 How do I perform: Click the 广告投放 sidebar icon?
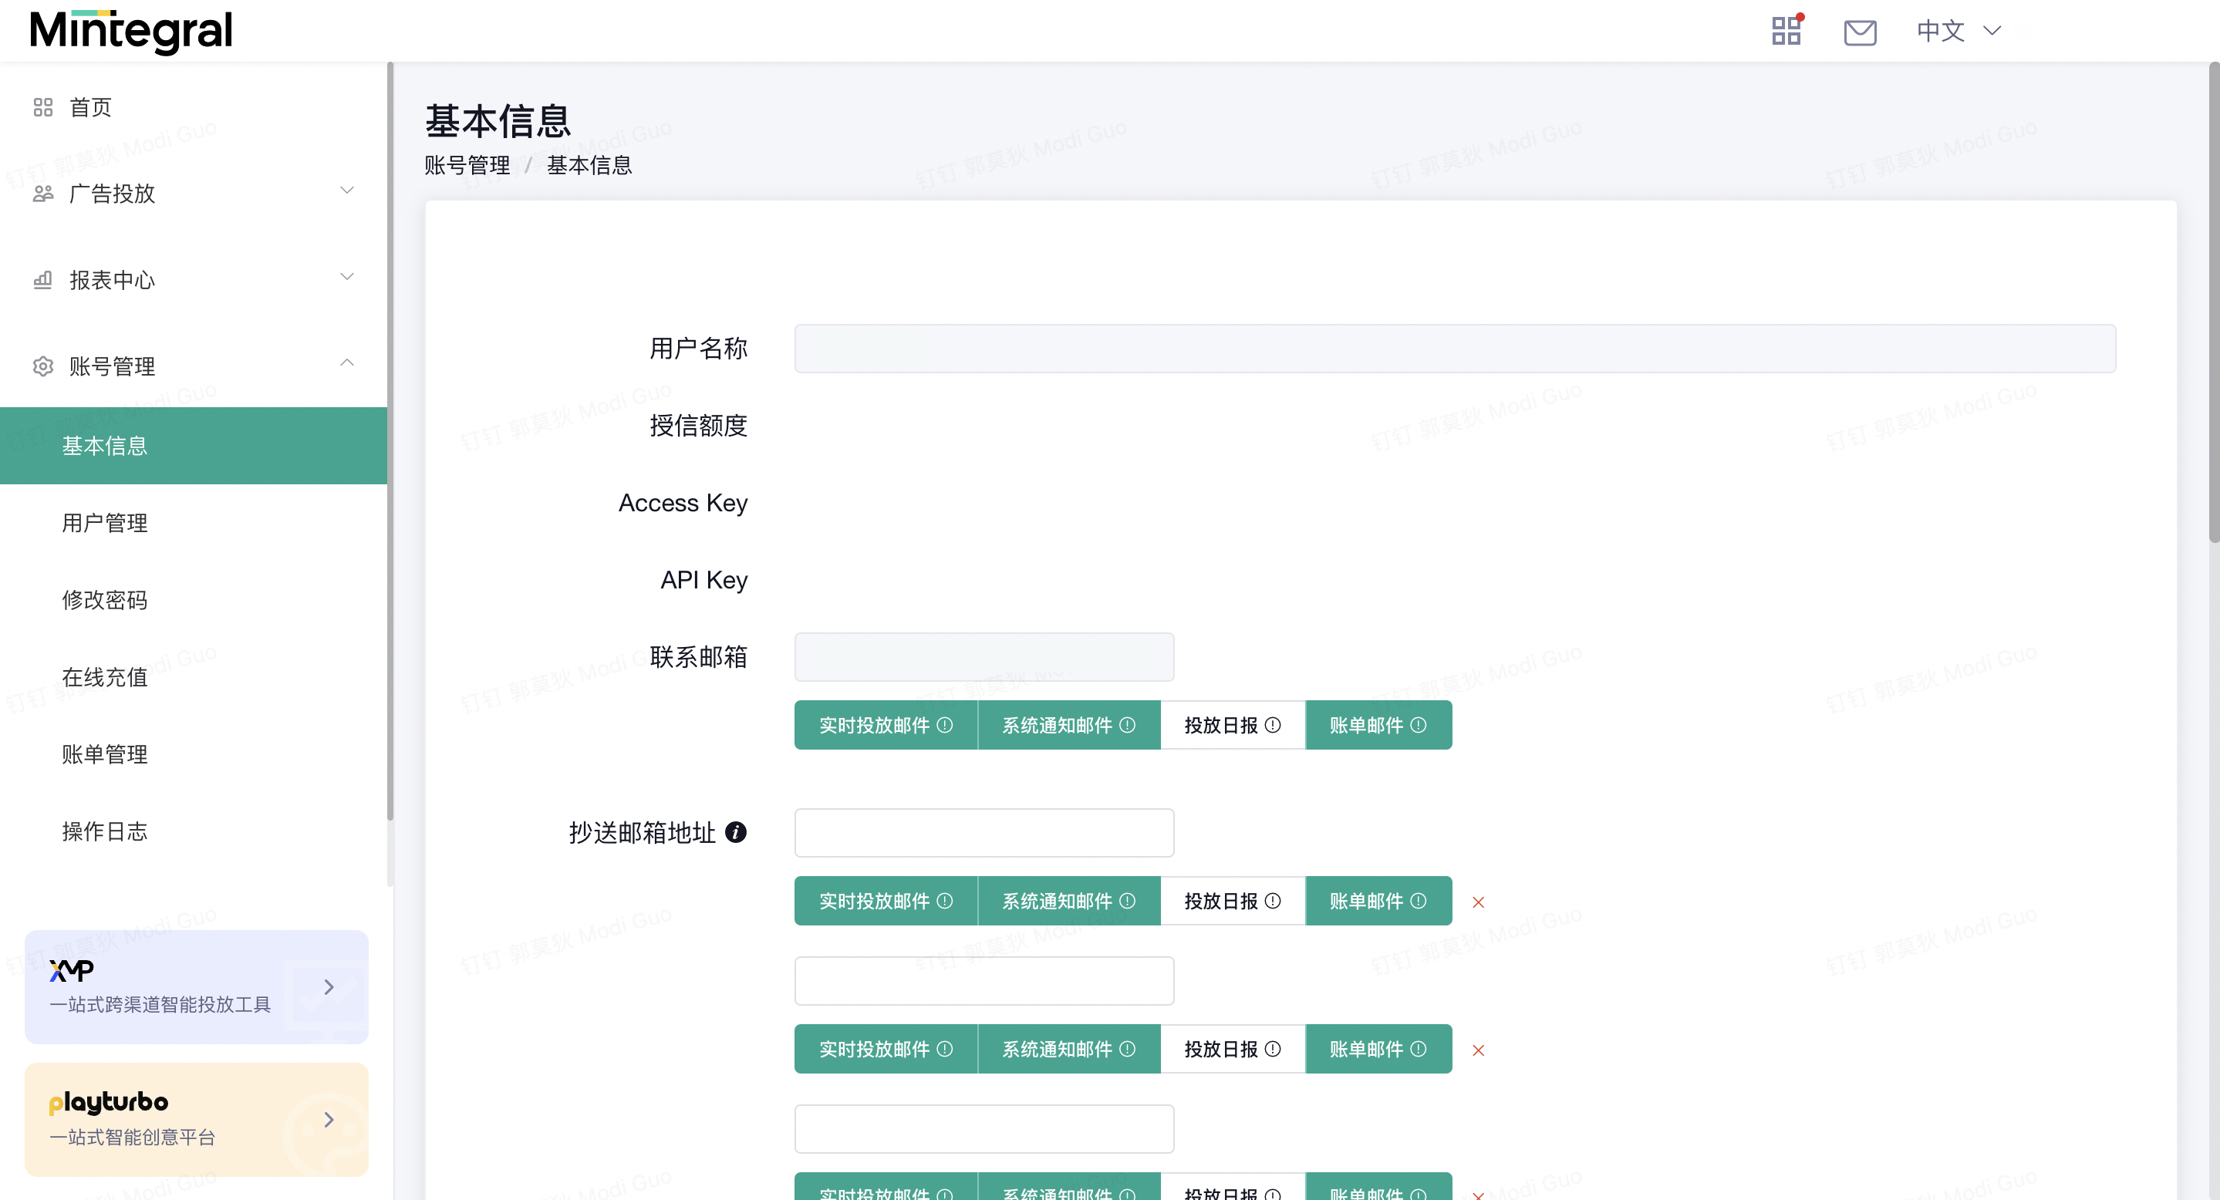43,193
